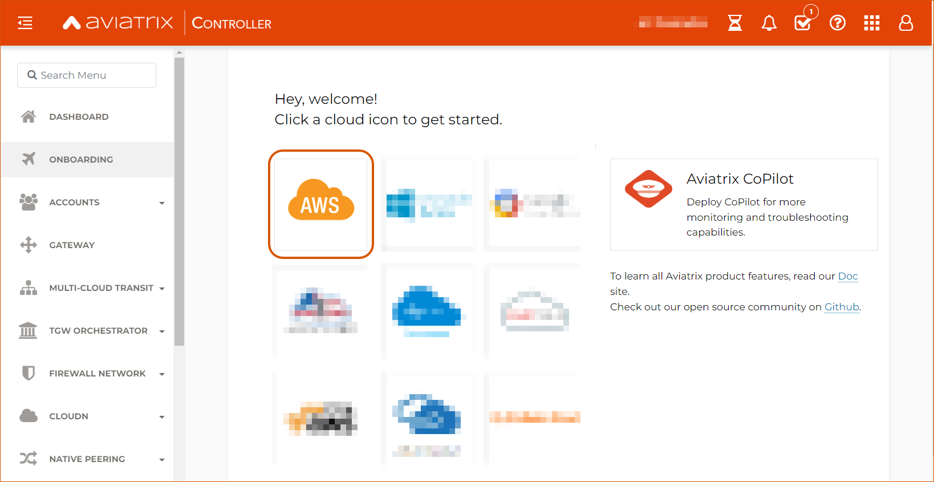Click the blue cloud tile below AWS row
This screenshot has width=934, height=482.
click(x=427, y=311)
